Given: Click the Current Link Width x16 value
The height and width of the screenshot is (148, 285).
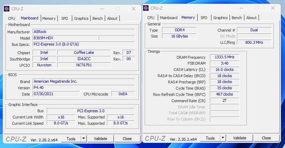Looking at the screenshot, I should 61,117.
